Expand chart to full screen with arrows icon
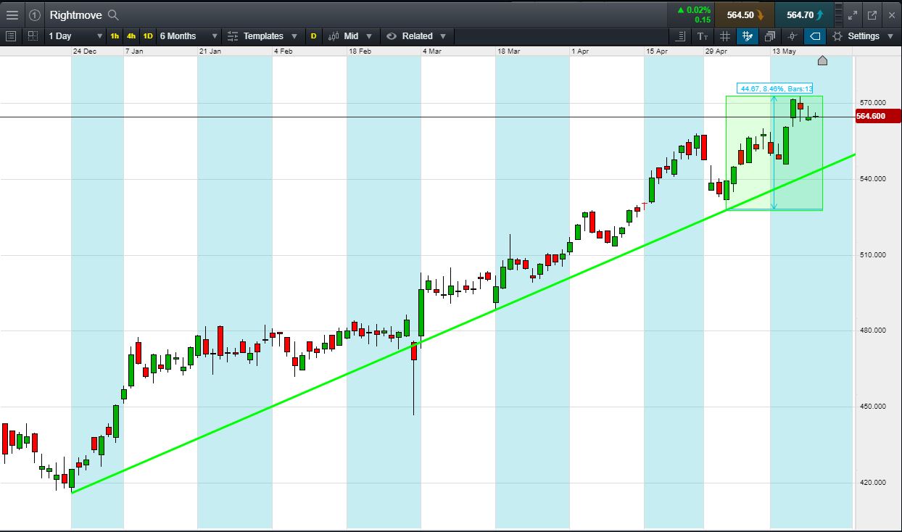This screenshot has height=532, width=902. [x=853, y=14]
